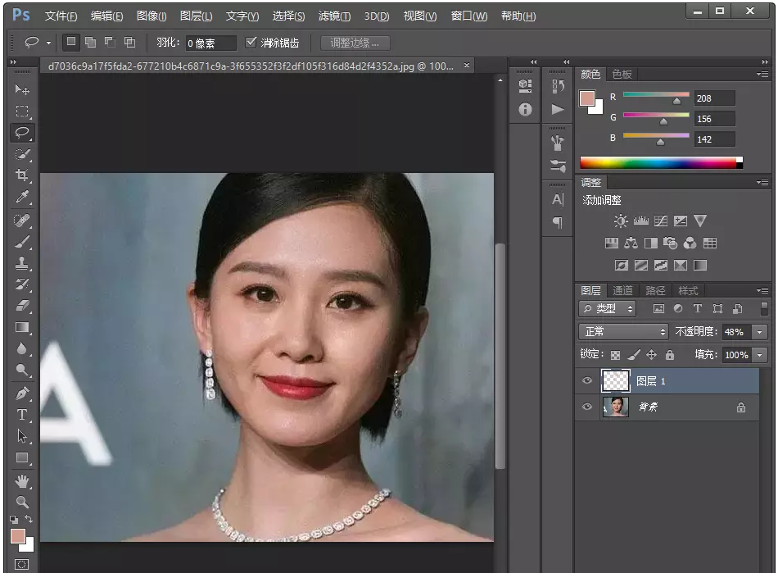
Task: Open the blend mode dropdown 正常
Action: (623, 331)
